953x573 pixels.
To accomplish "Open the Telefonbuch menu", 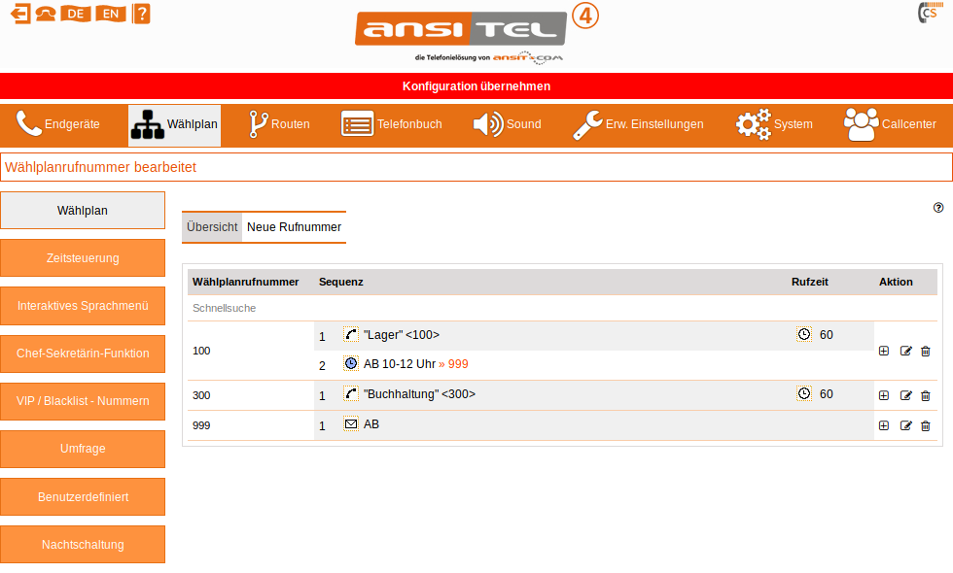I will (x=391, y=124).
